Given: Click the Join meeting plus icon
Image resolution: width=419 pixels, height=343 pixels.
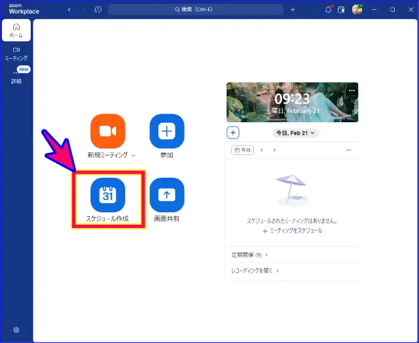Looking at the screenshot, I should click(167, 131).
